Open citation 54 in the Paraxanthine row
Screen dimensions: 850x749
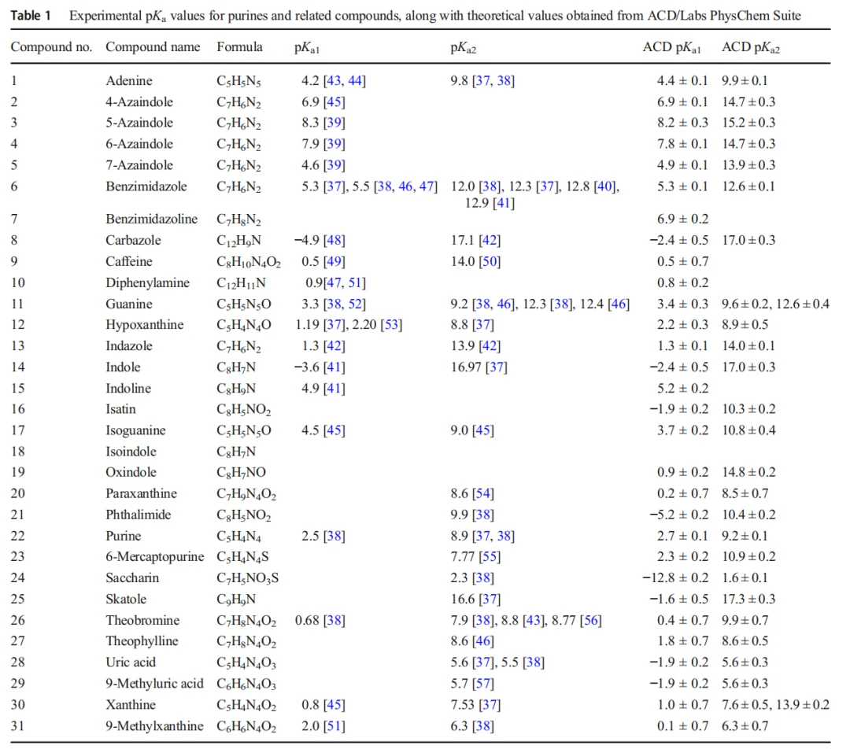click(483, 494)
